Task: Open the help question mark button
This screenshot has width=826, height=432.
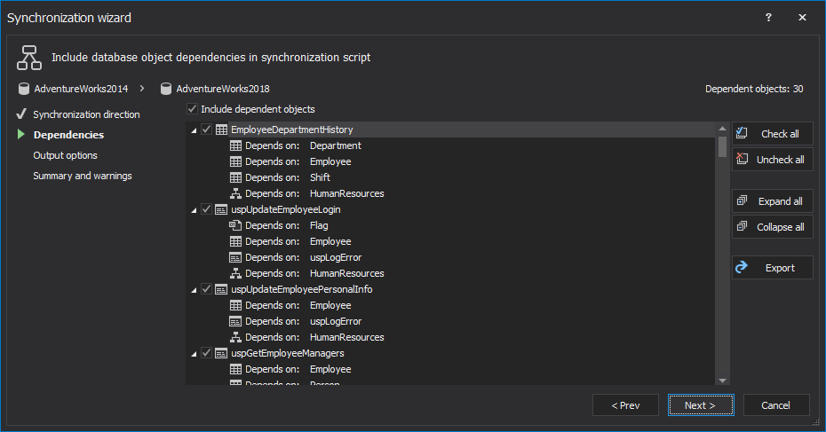Action: click(x=768, y=18)
